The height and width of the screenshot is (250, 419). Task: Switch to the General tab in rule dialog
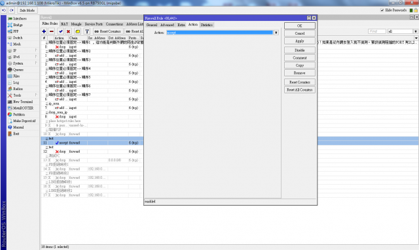tap(152, 25)
